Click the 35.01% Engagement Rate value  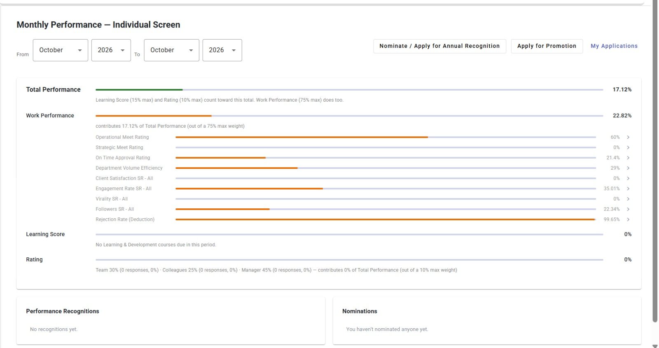point(612,189)
